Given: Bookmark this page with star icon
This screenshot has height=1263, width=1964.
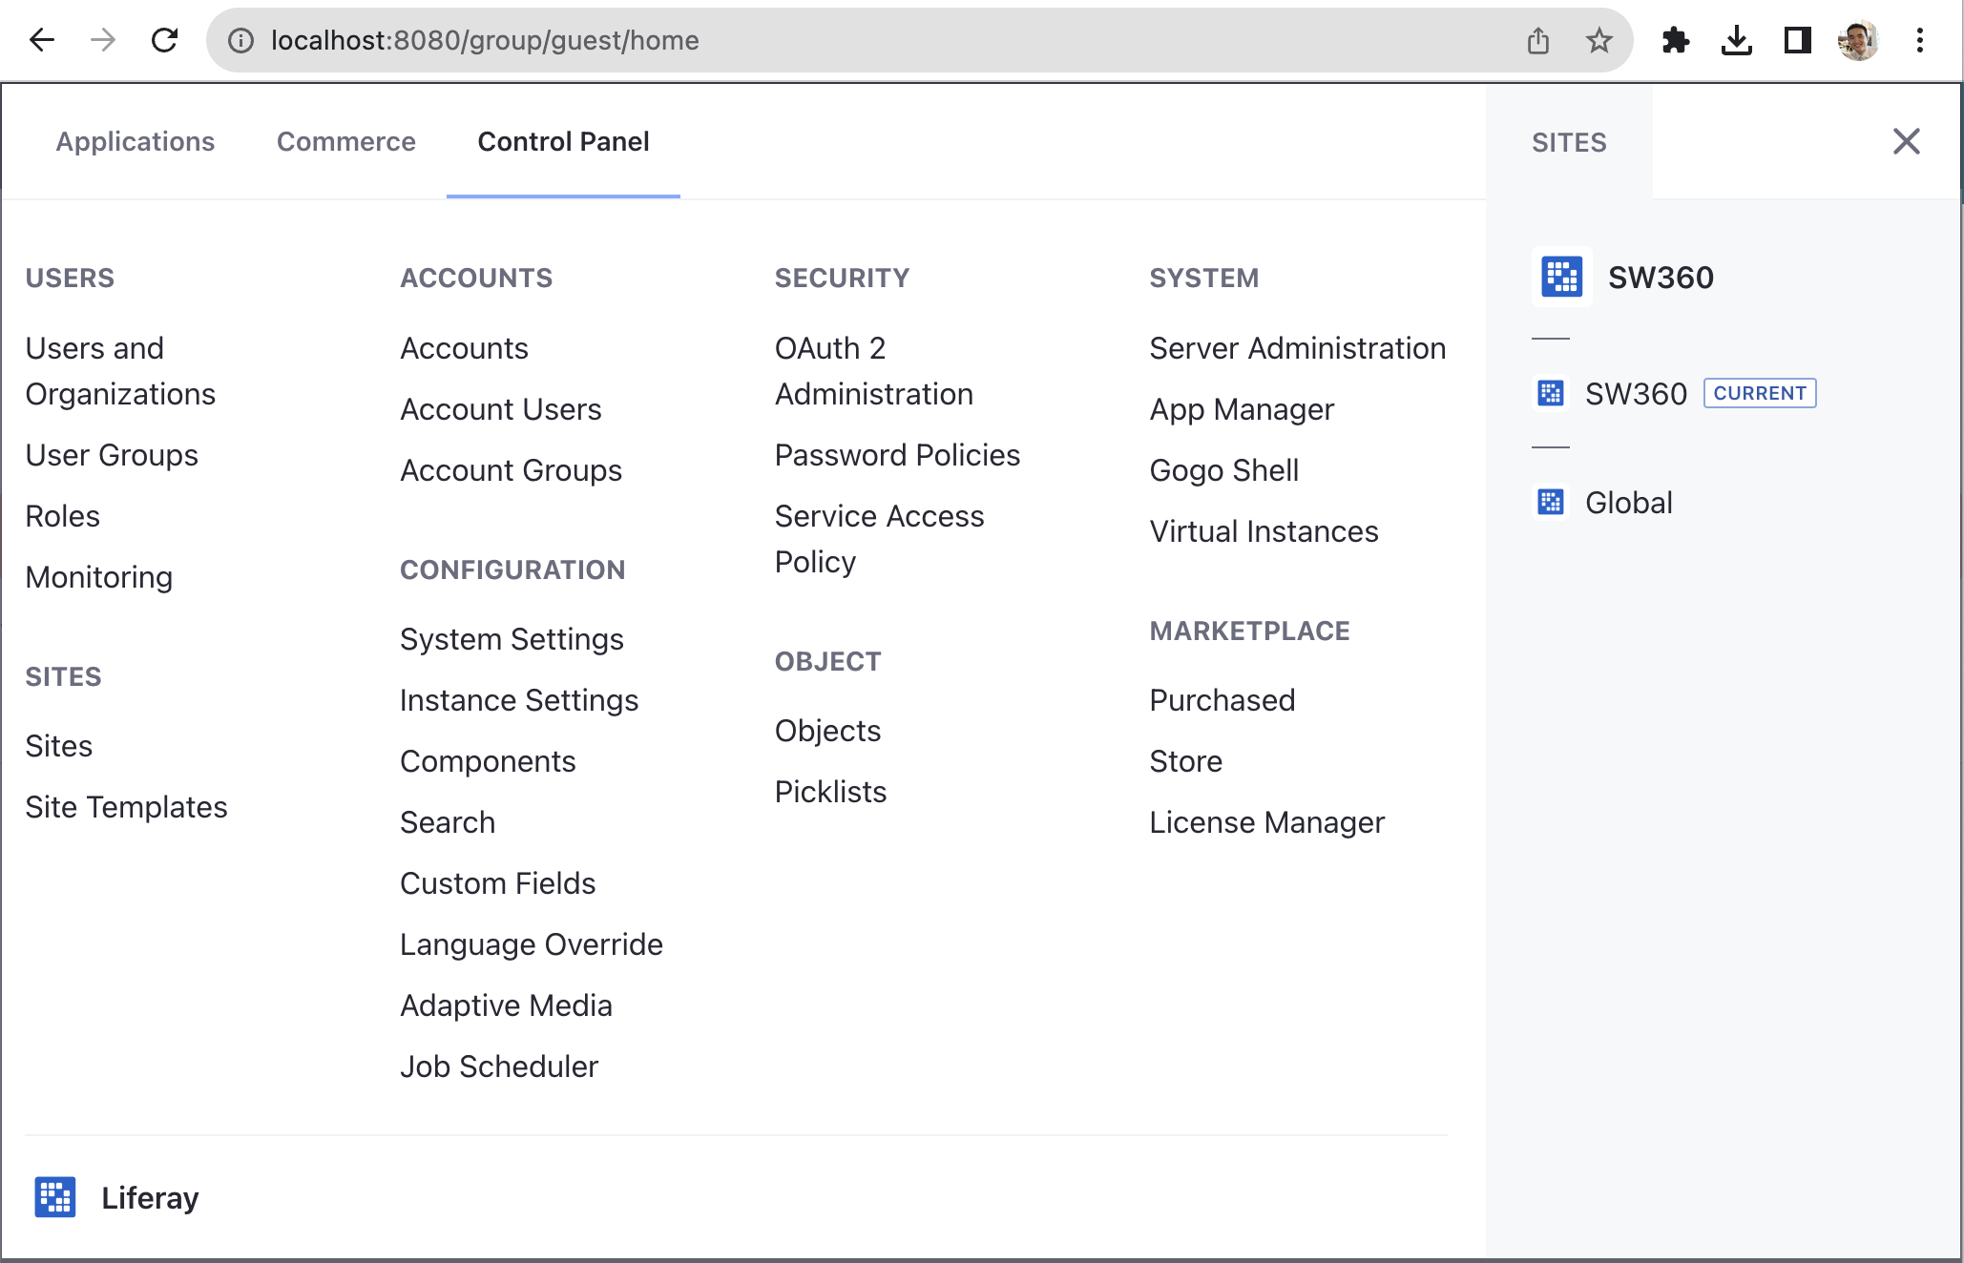Looking at the screenshot, I should point(1598,40).
